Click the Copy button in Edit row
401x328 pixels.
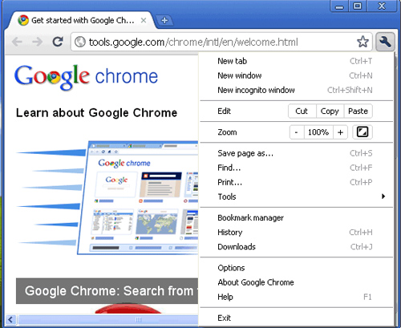pos(330,111)
